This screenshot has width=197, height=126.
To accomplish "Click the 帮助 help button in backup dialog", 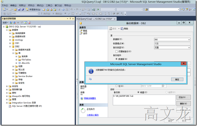I will pos(125,29).
